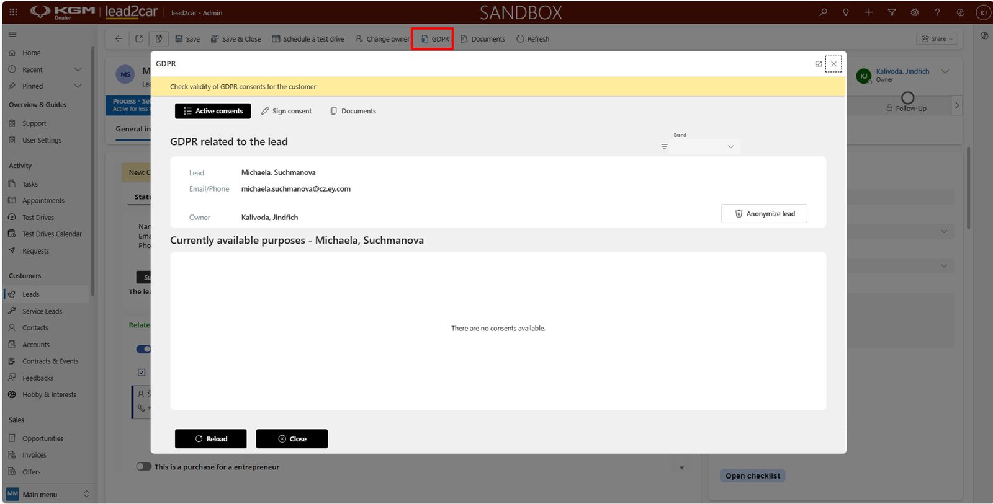The width and height of the screenshot is (993, 504).
Task: Expand the Pinned section in sidebar
Action: [x=78, y=86]
